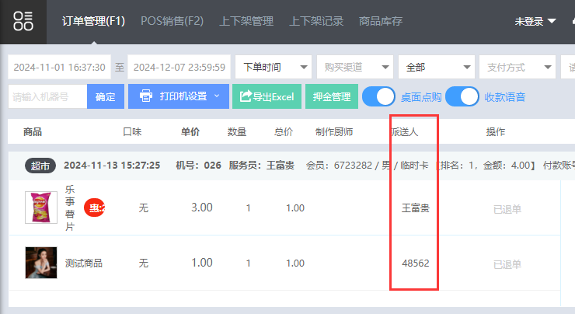Click the 3.00 unit price cell
The width and height of the screenshot is (575, 314).
pyautogui.click(x=202, y=208)
